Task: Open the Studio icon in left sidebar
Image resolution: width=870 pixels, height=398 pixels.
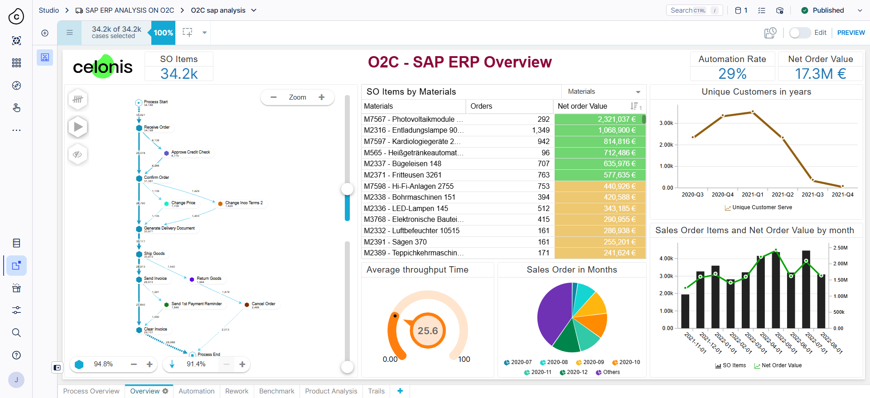Action: 16,266
